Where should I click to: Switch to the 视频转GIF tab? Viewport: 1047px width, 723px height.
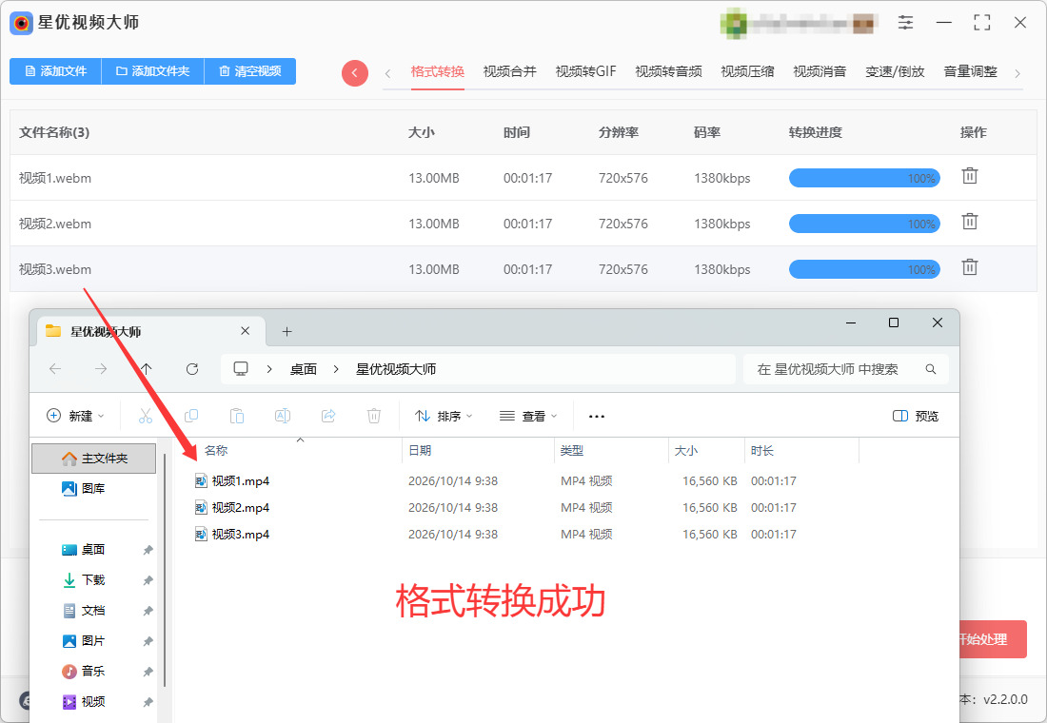coord(585,71)
